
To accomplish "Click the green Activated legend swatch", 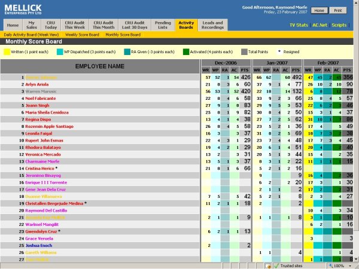I will point(186,52).
